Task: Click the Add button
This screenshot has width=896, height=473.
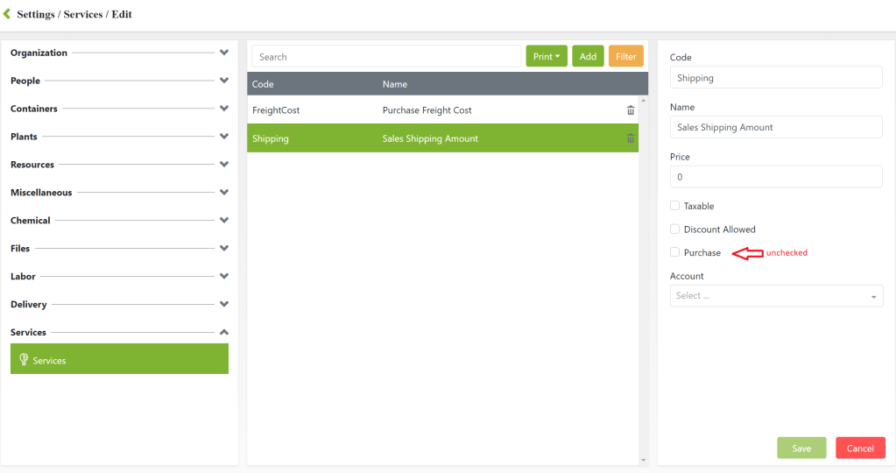Action: [588, 57]
